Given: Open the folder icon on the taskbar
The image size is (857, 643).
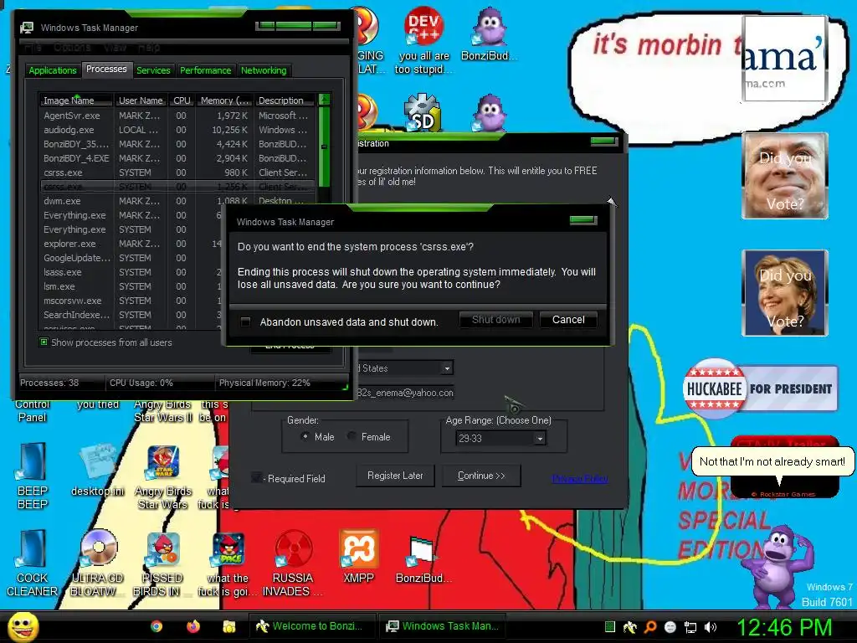Looking at the screenshot, I should (x=229, y=626).
